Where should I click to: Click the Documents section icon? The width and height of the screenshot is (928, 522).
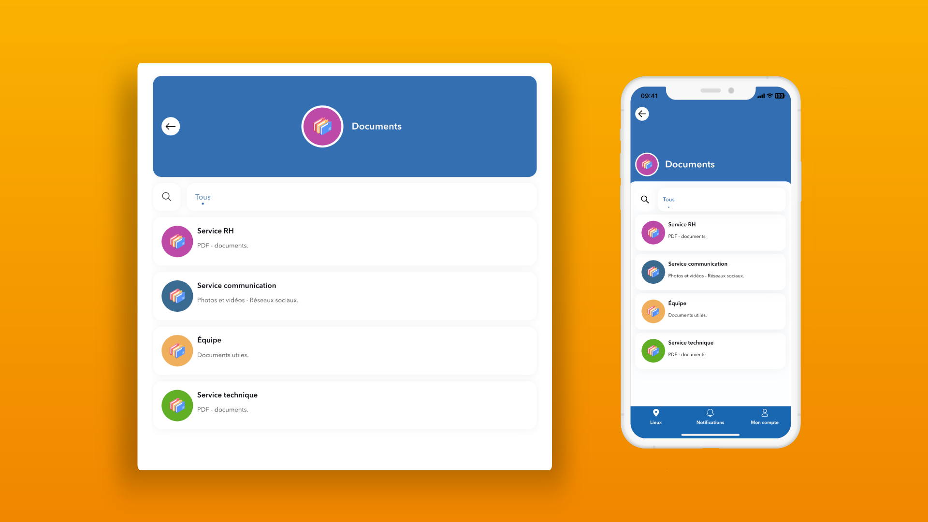tap(322, 126)
